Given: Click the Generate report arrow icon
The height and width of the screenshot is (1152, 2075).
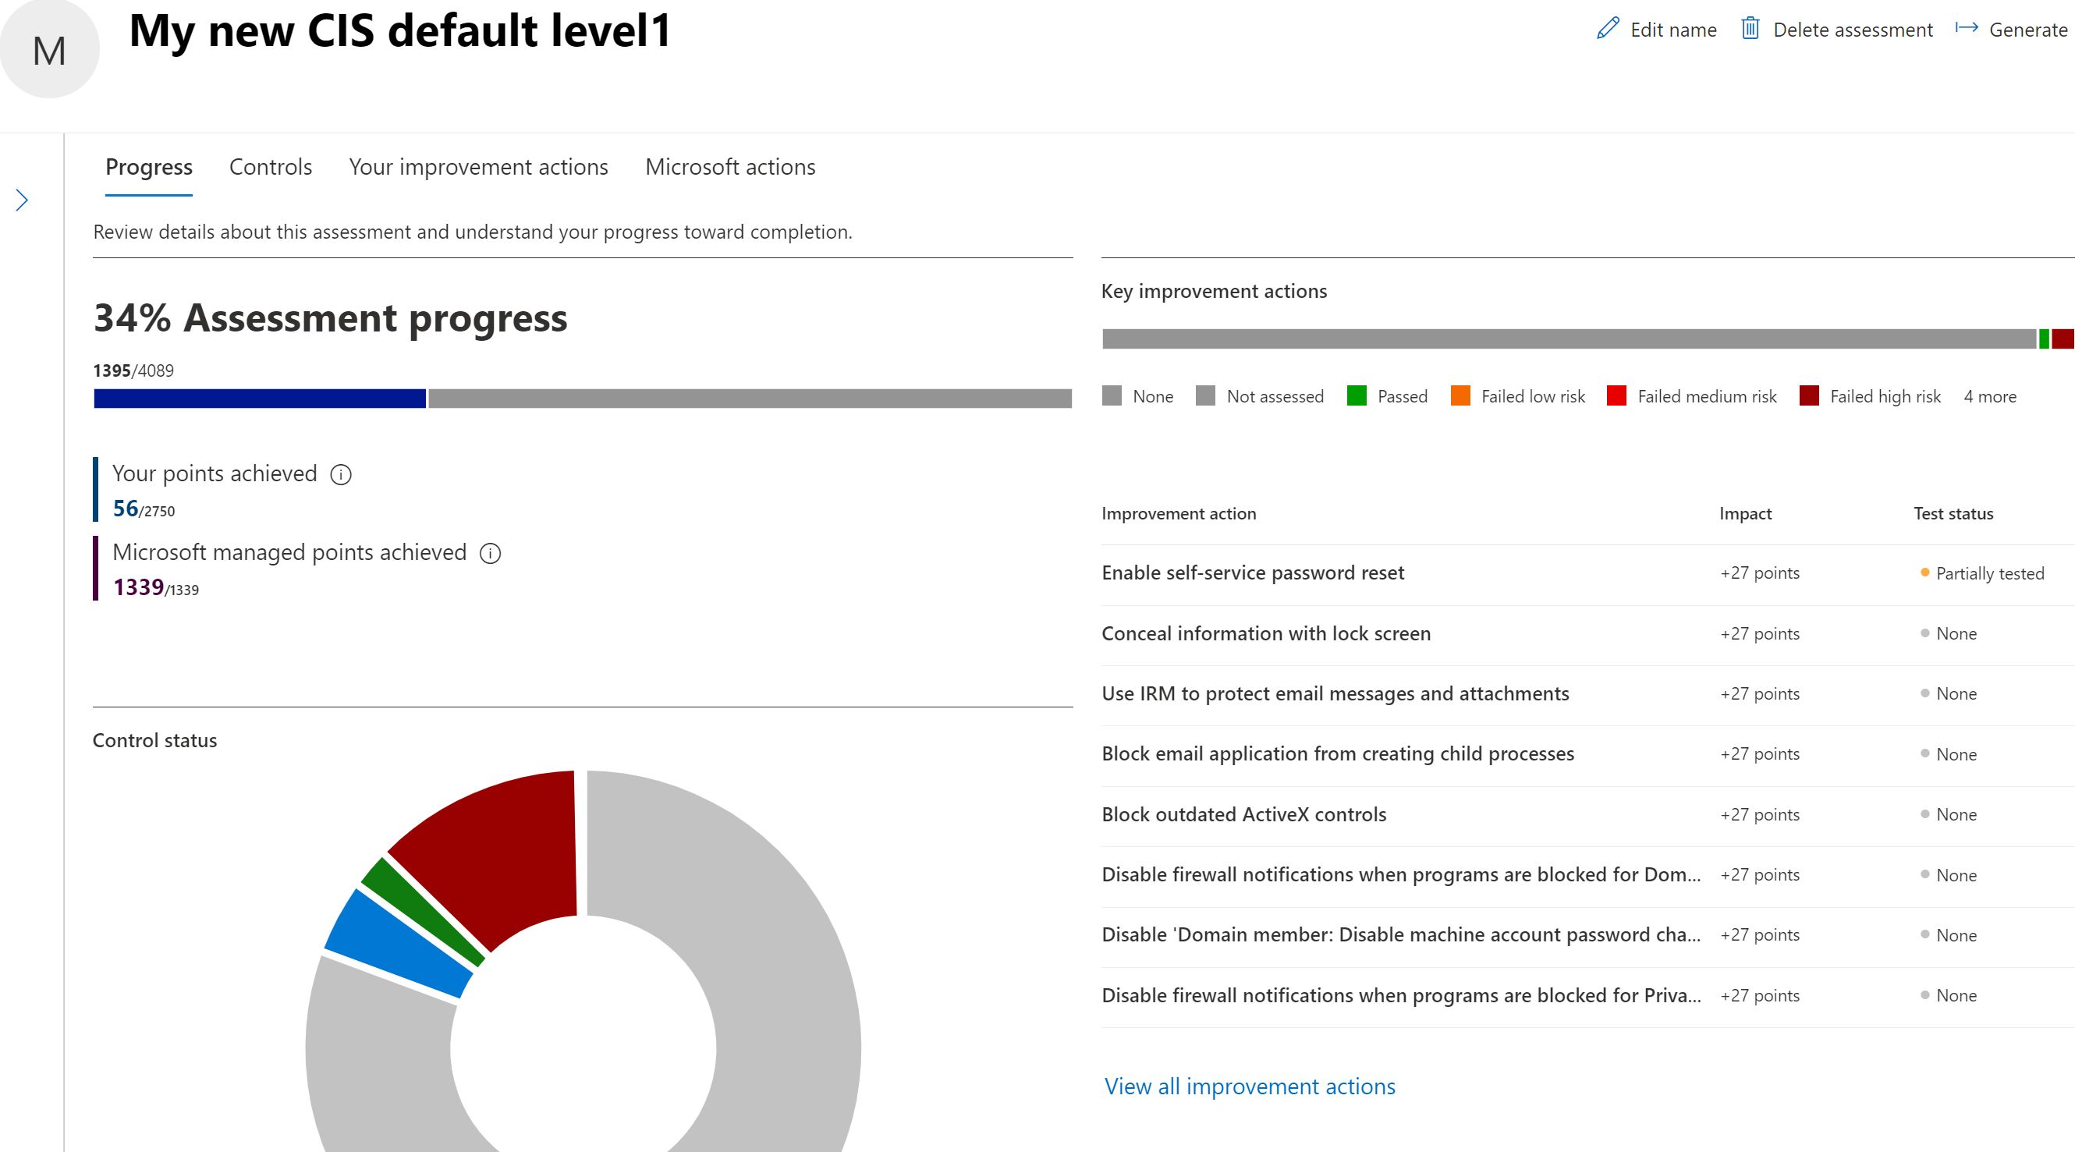Looking at the screenshot, I should click(1967, 29).
